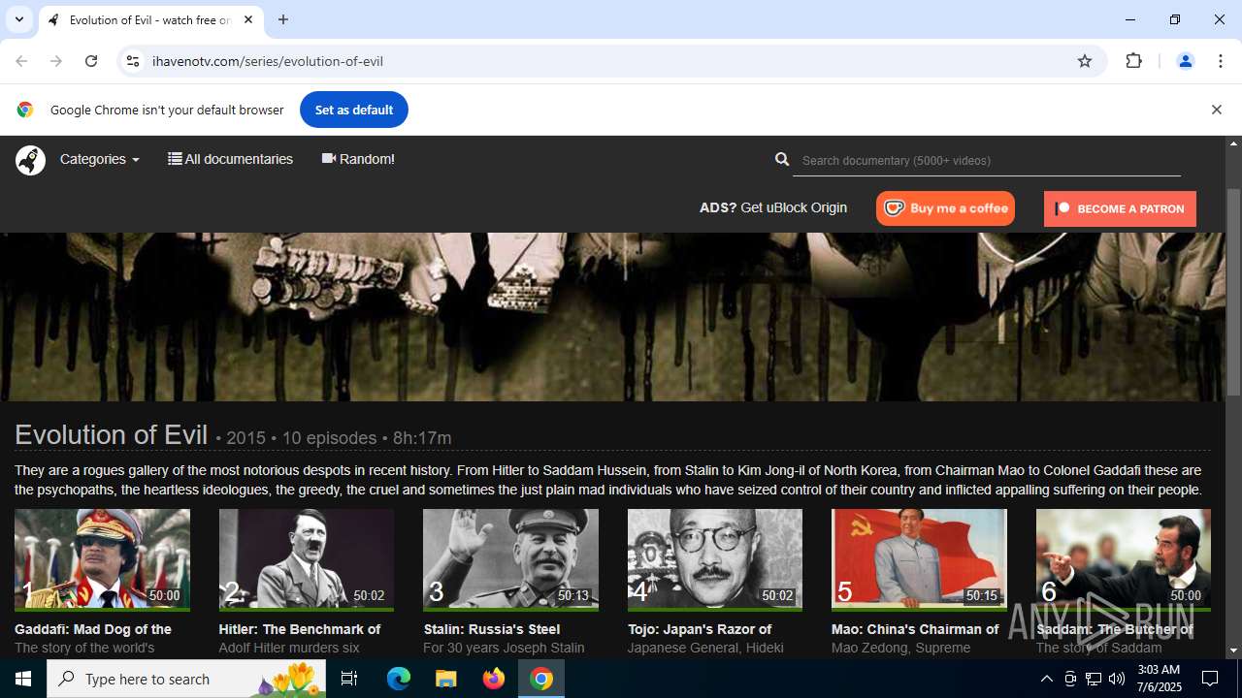Open All documentaries list
The height and width of the screenshot is (698, 1242).
point(230,159)
